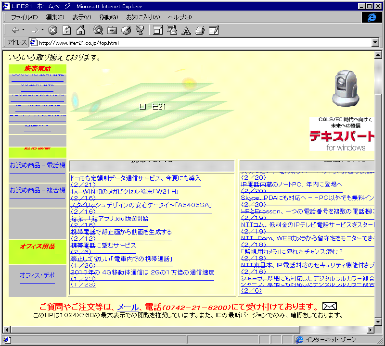
Task: Open the IP電話内蔵のノートPC、年内に登場へ link
Action: [292, 185]
